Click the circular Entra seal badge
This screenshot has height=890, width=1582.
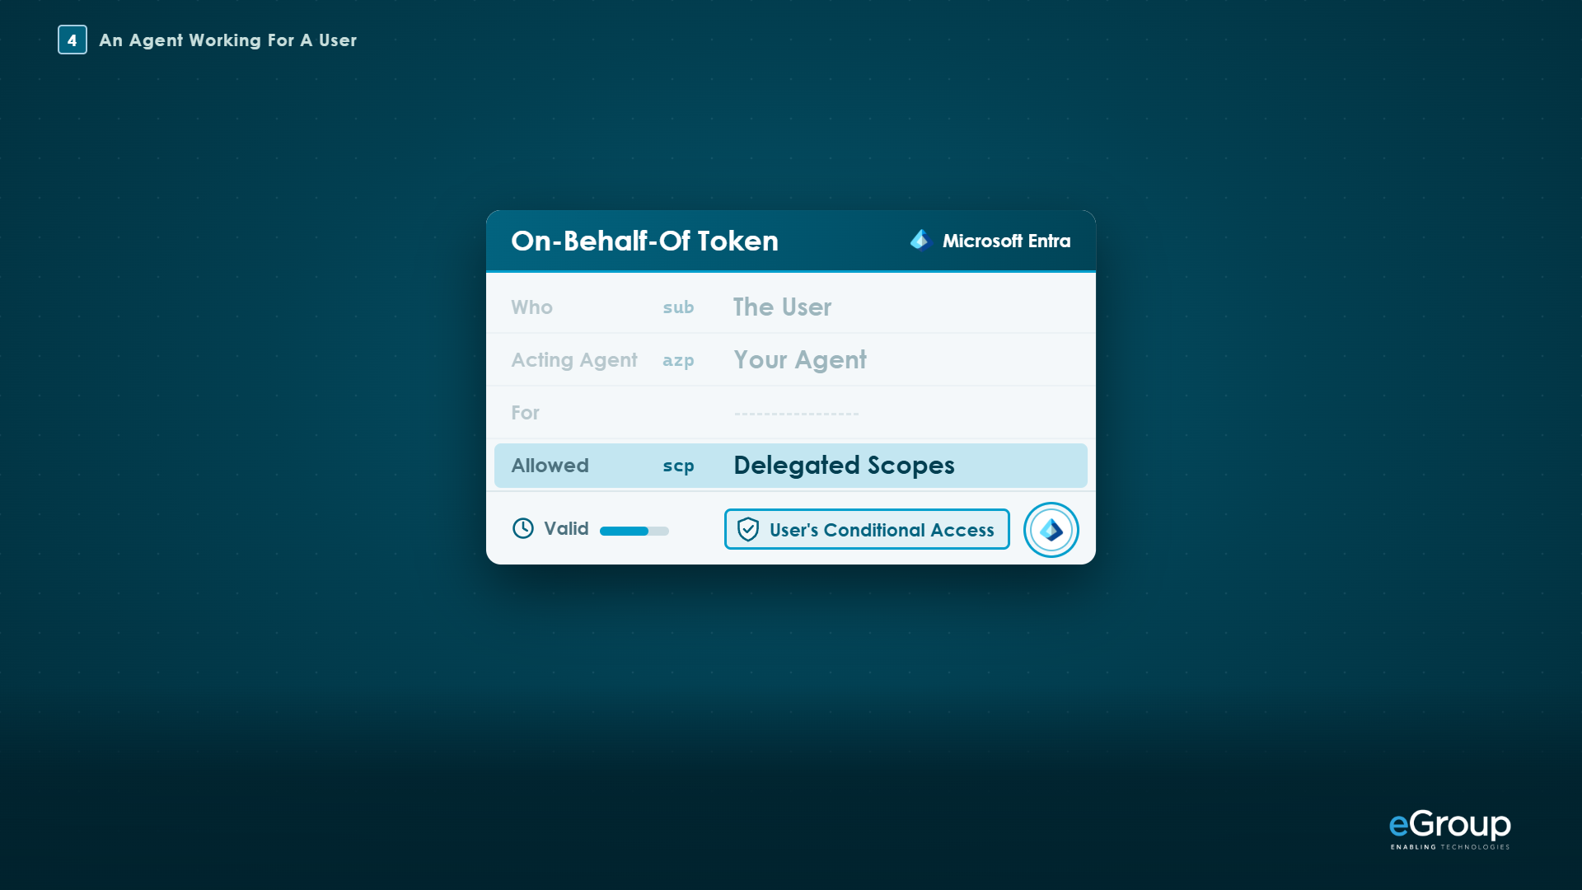[1051, 529]
